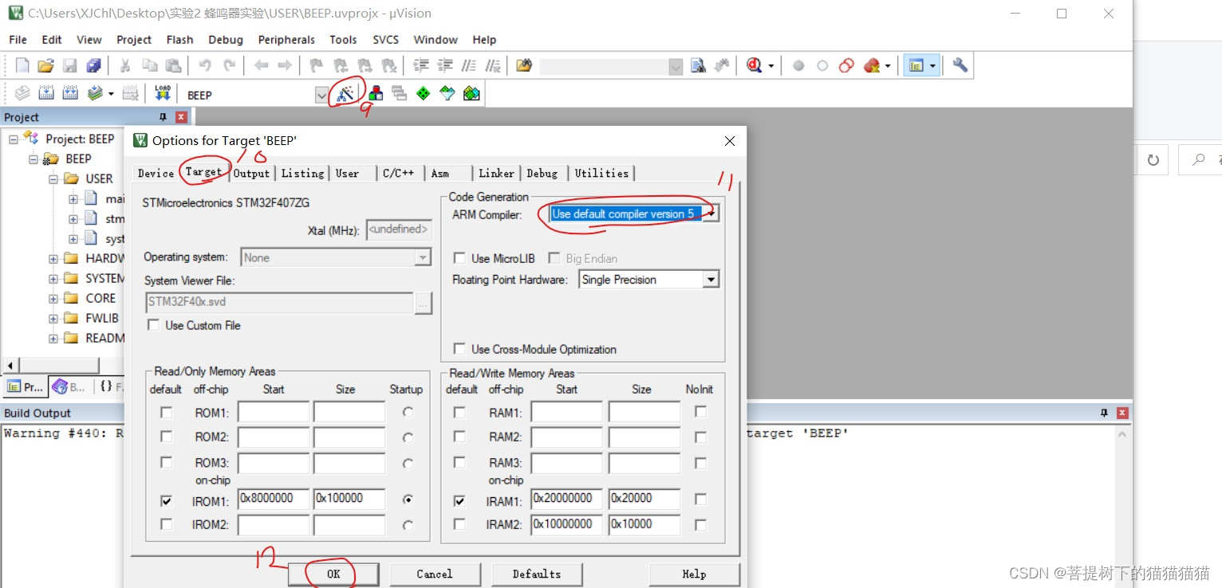1222x588 pixels.
Task: Select the CORE folder in Project tree
Action: point(101,298)
